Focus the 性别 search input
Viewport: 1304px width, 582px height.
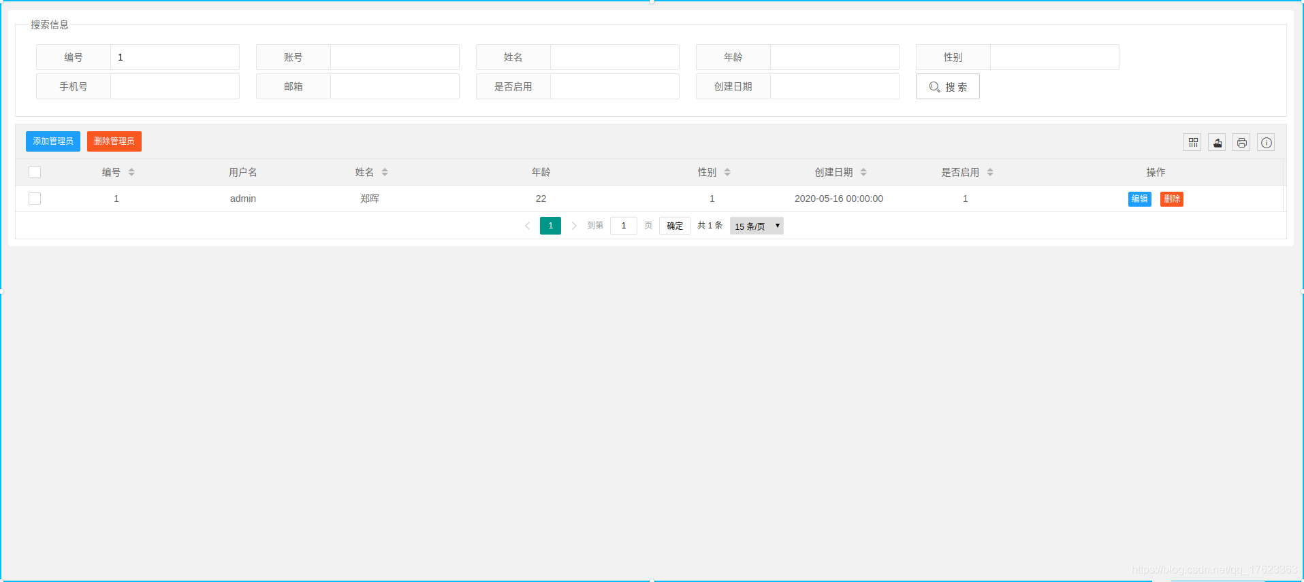(x=1055, y=57)
